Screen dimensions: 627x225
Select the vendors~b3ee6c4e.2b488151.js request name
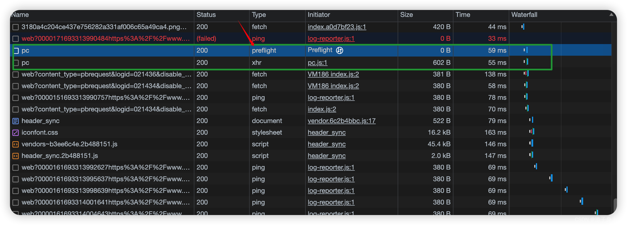[x=69, y=144]
